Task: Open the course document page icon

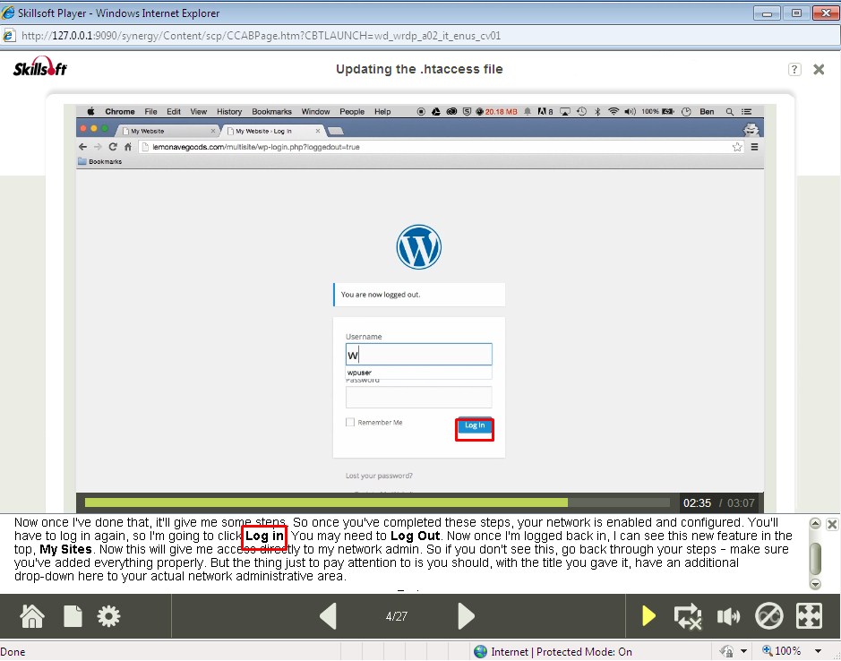Action: (x=73, y=616)
